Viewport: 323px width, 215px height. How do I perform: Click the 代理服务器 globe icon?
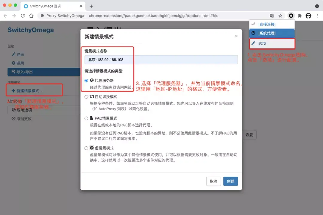(92, 80)
